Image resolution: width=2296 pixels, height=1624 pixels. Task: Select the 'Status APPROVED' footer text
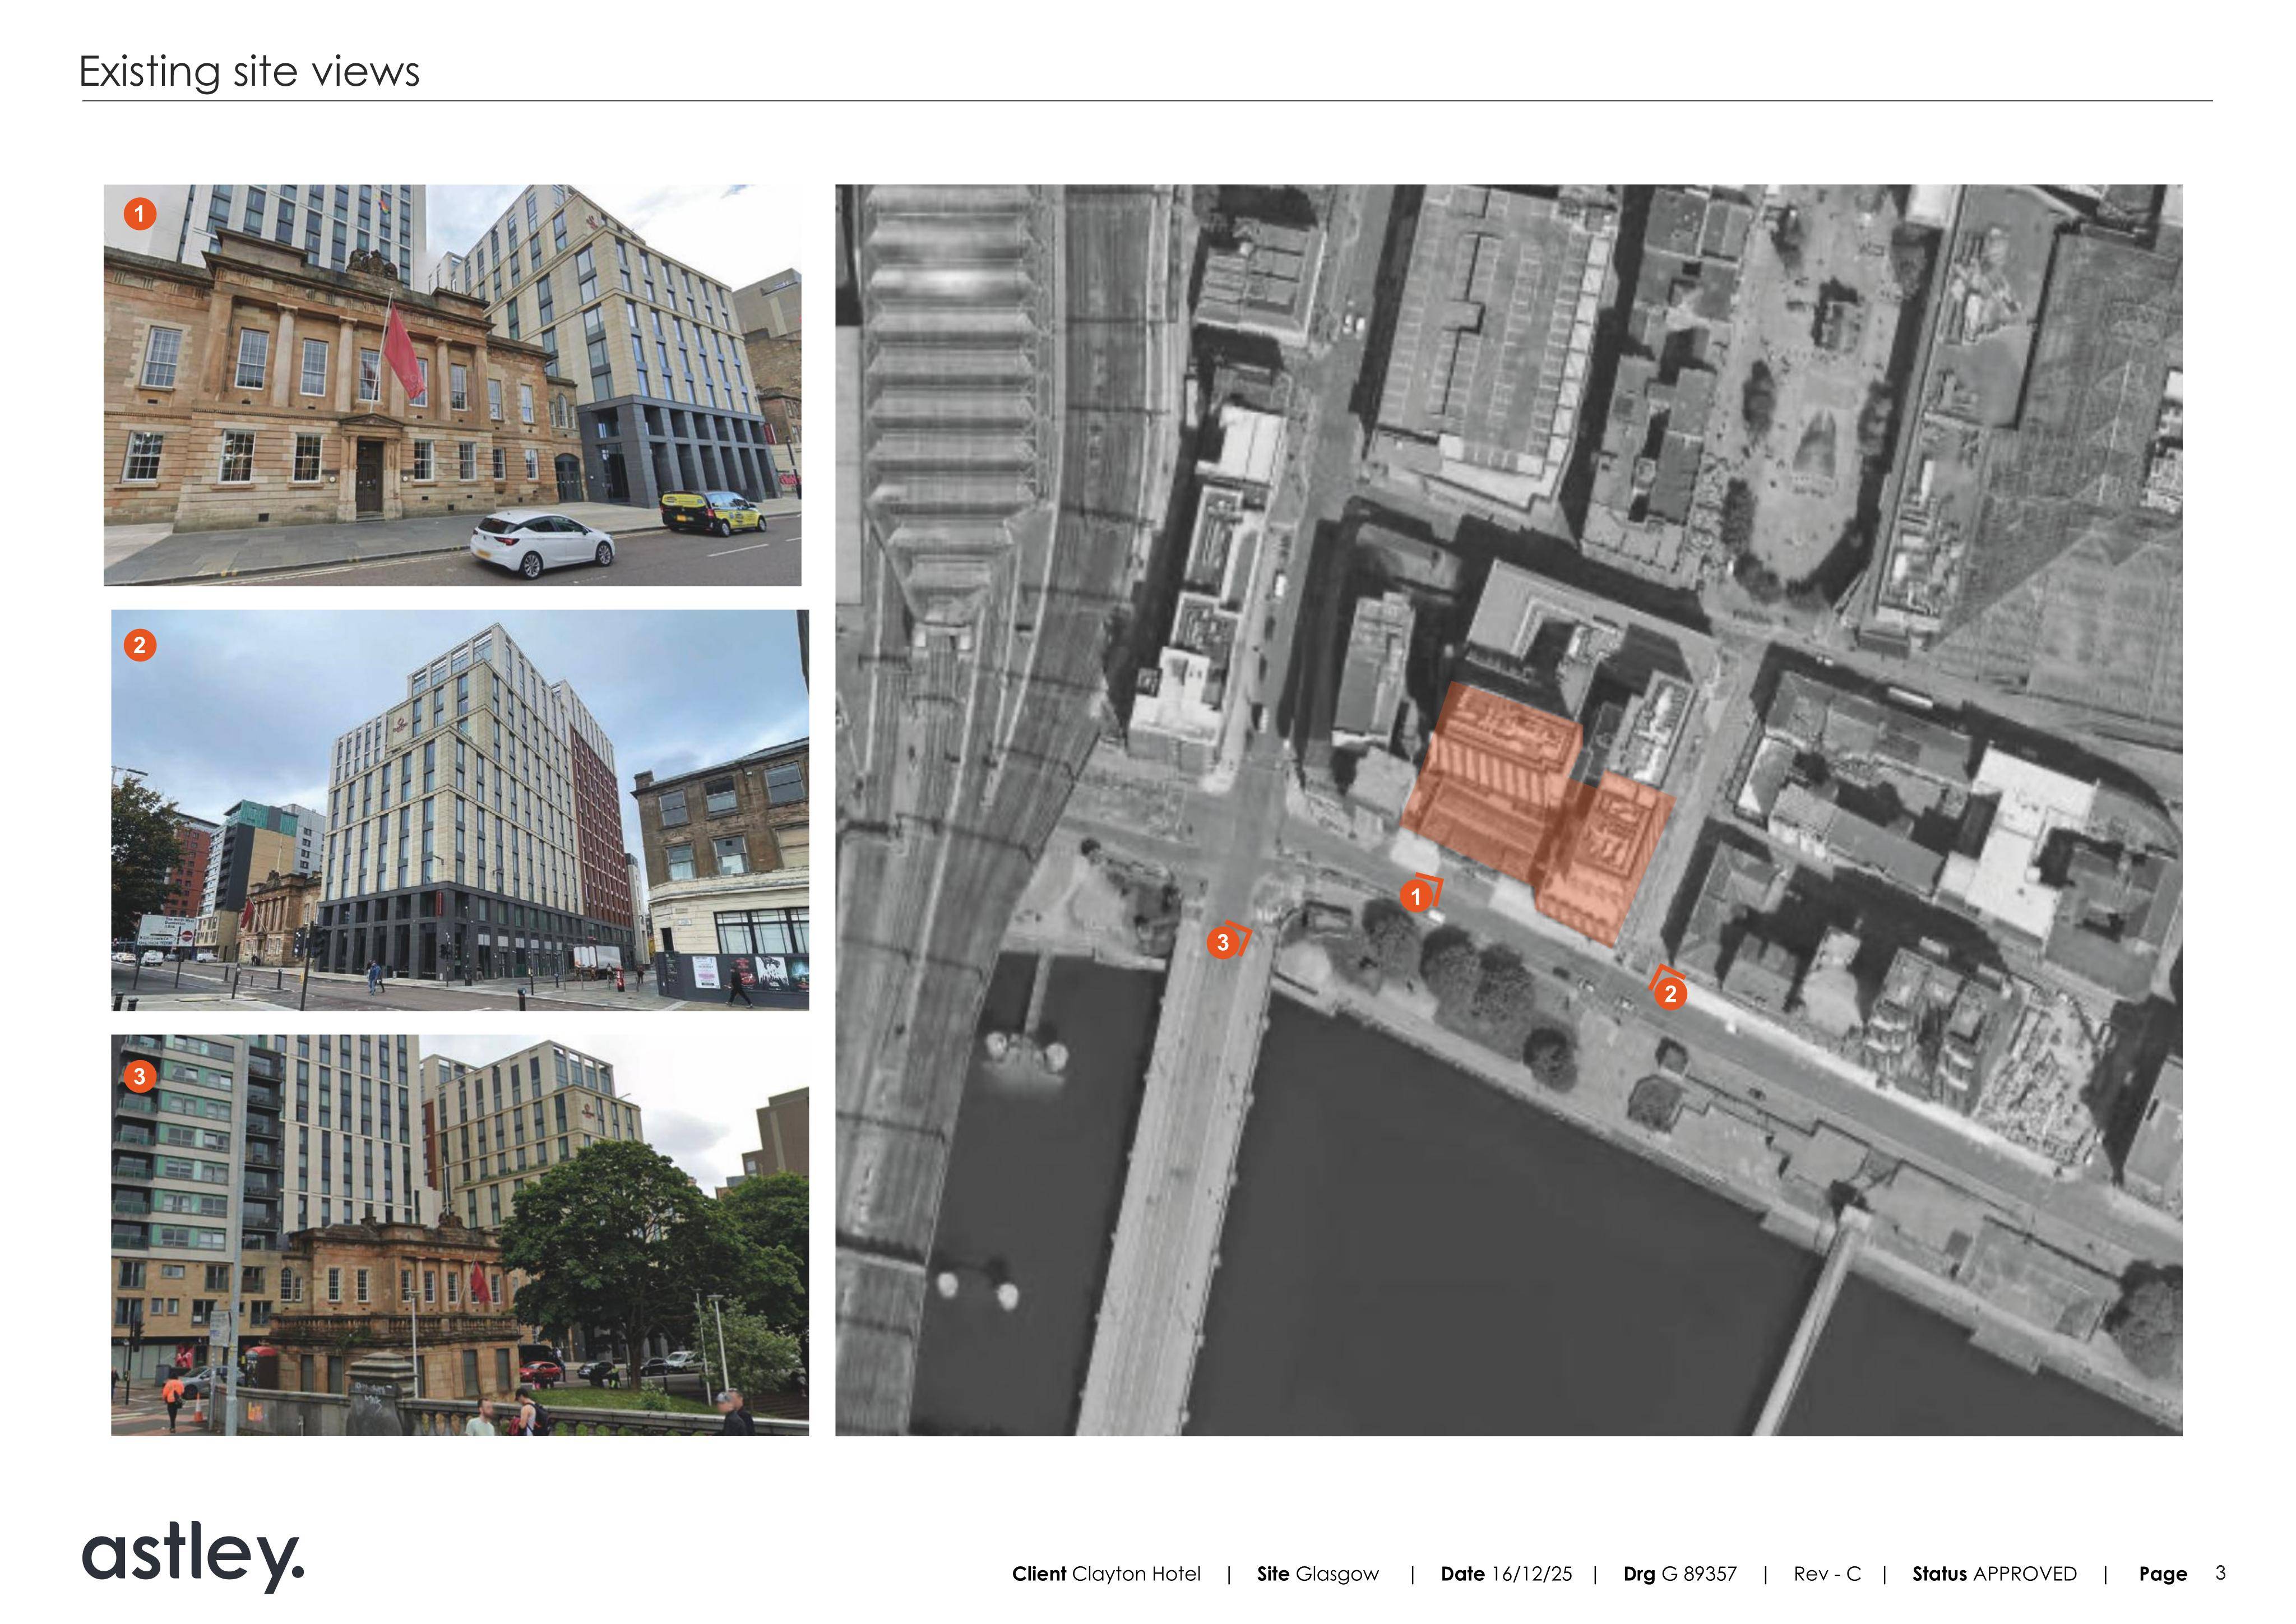tap(1994, 1574)
